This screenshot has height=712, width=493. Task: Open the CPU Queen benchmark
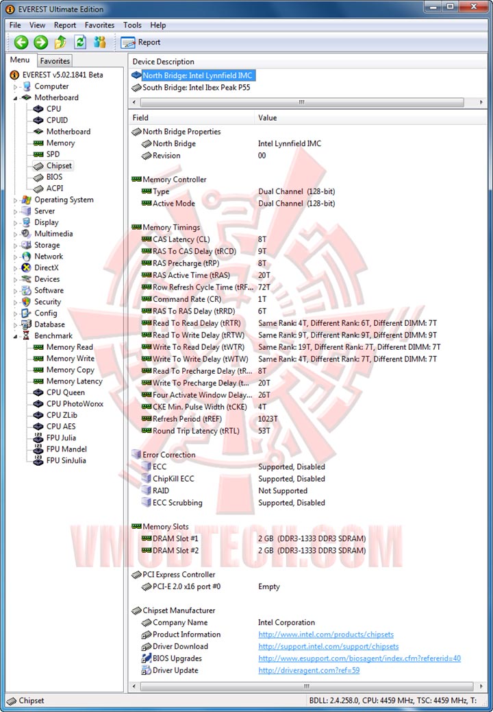[x=65, y=393]
